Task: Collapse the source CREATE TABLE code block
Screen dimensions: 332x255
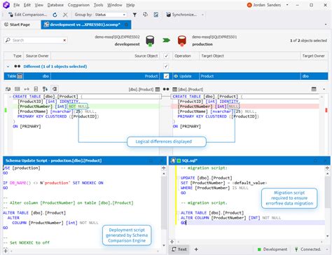Action: point(10,97)
